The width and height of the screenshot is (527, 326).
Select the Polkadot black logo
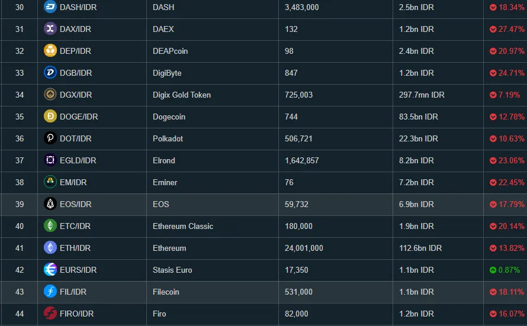pos(50,138)
